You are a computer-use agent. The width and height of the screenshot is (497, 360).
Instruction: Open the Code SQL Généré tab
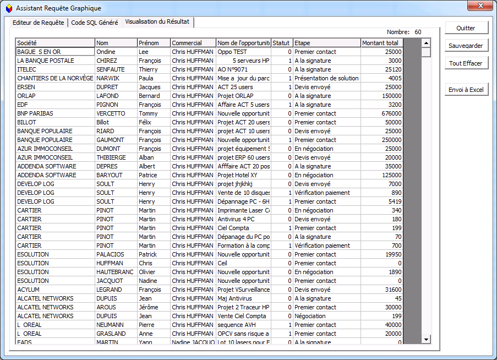click(95, 23)
